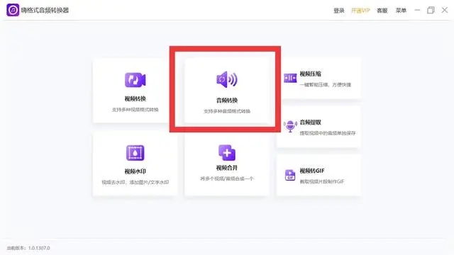The width and height of the screenshot is (454, 255).
Task: Click 将多个视频/音频合成一个 description
Action: point(227,178)
